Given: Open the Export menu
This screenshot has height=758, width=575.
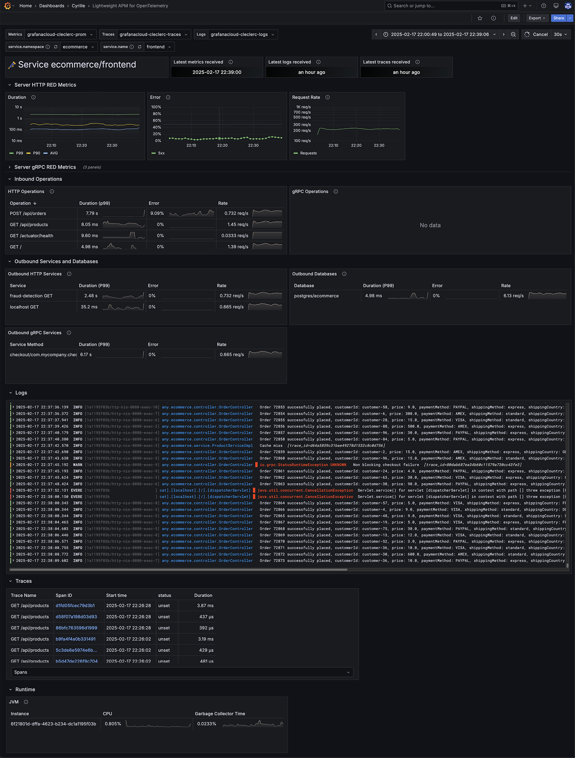Looking at the screenshot, I should 537,18.
